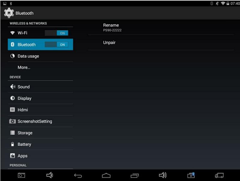Image resolution: width=240 pixels, height=181 pixels.
Task: Click the Wi-Fi signal icon in sidebar
Action: (12, 33)
